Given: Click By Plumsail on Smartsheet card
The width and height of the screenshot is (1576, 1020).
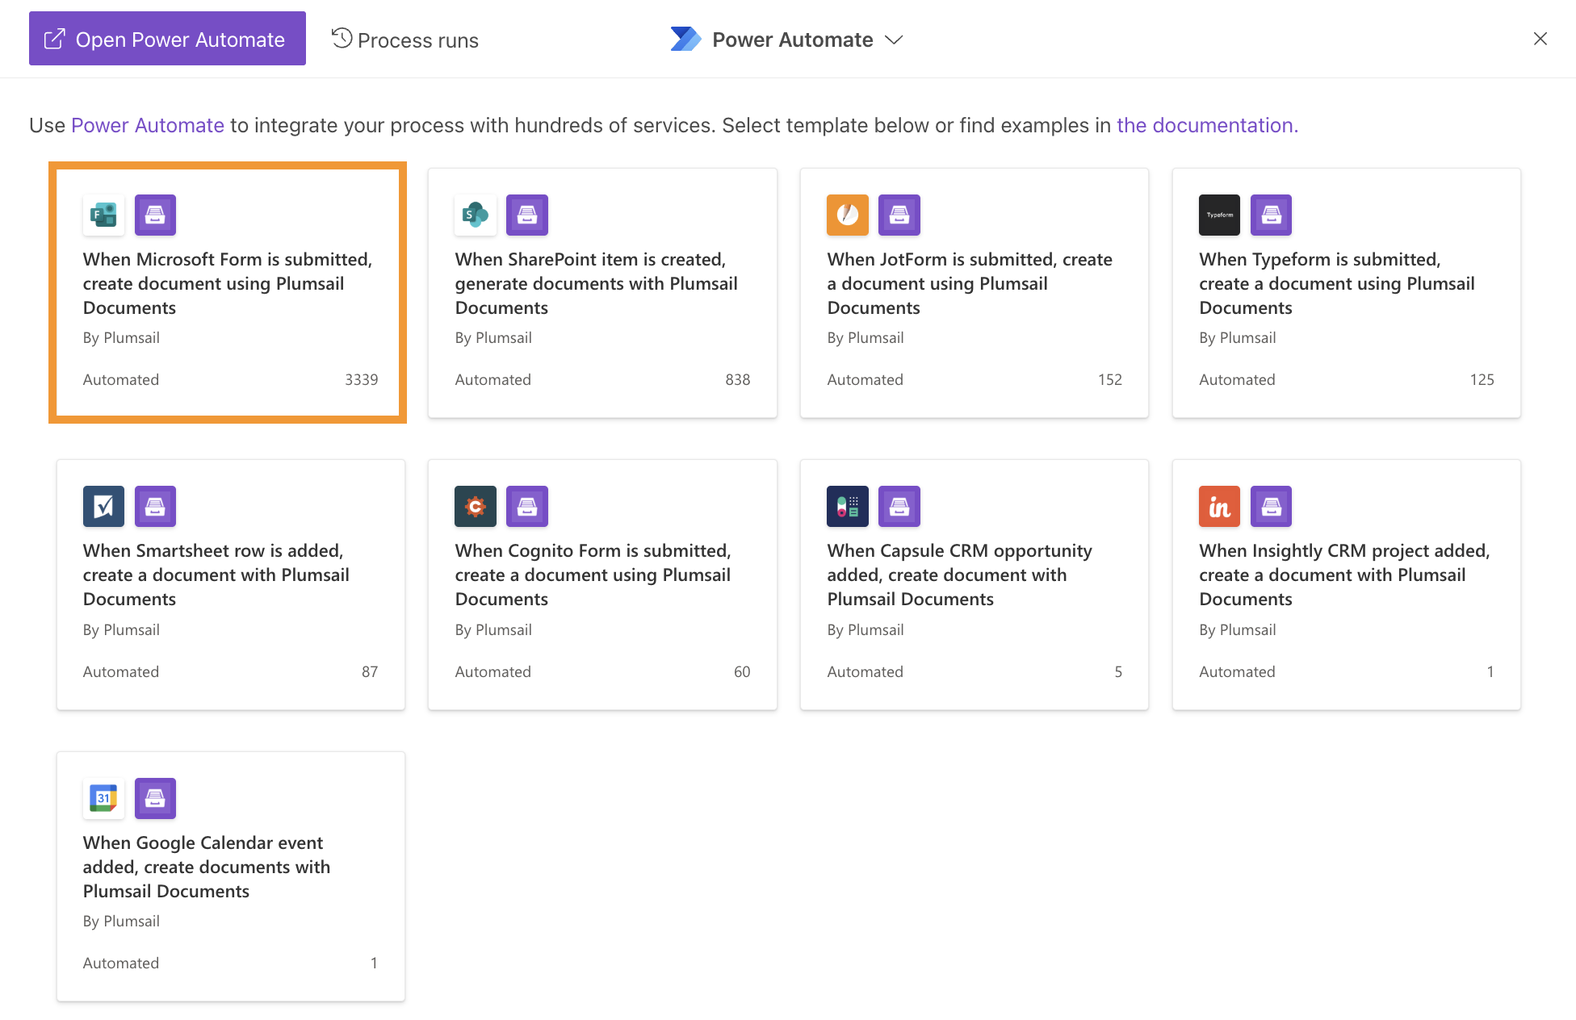Looking at the screenshot, I should [x=121, y=629].
